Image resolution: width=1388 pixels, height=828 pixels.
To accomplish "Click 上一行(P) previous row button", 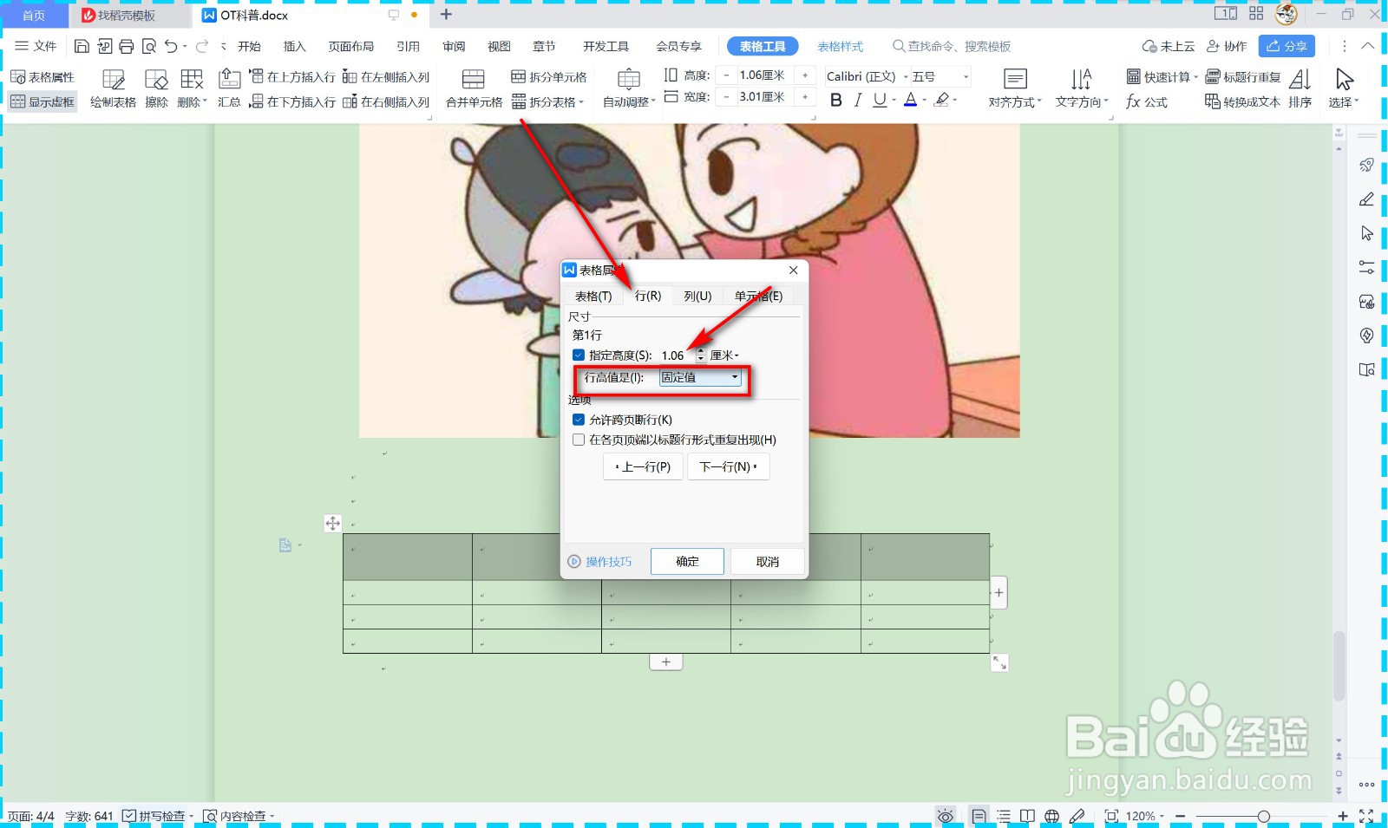I will tap(643, 466).
